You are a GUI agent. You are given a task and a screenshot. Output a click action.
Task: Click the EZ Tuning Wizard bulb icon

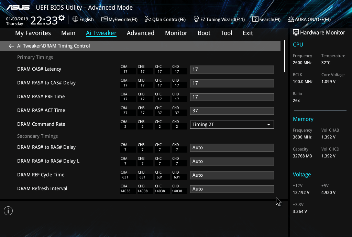click(196, 19)
